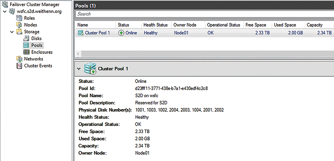334x161 pixels.
Task: Open Disks under Storage
Action: (x=36, y=38)
